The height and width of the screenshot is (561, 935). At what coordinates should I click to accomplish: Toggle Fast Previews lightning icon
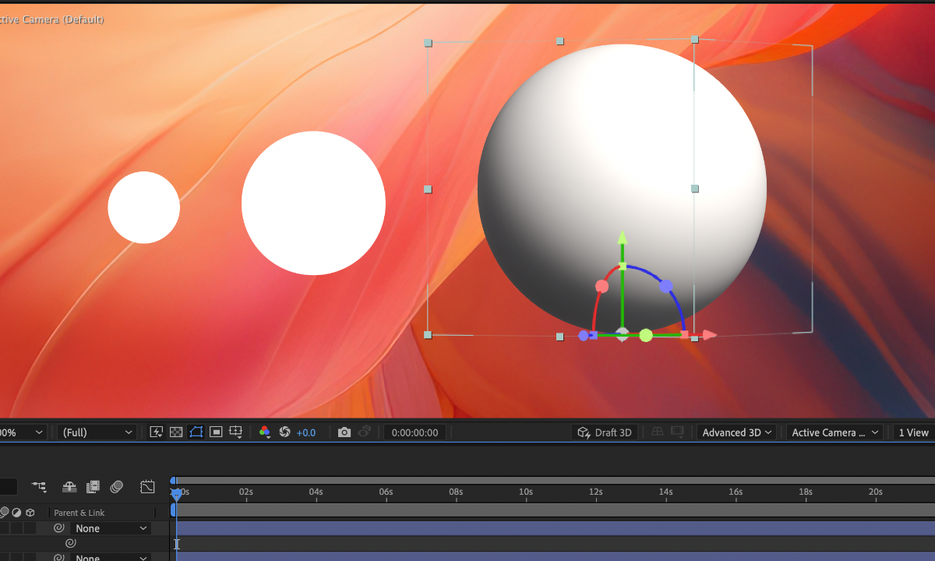tap(156, 432)
